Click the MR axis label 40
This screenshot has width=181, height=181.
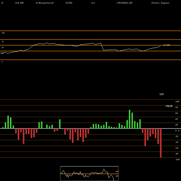point(177,119)
